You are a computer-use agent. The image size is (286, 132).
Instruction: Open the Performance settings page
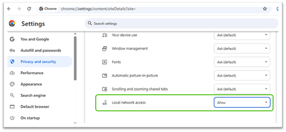[32, 73]
